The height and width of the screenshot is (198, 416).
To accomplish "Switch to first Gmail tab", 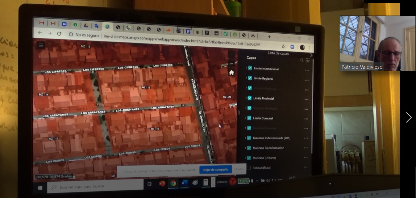I will [42, 23].
